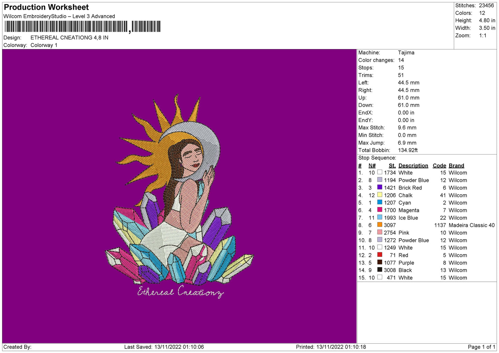The image size is (499, 353).
Task: Click the Black swatch for stop 14
Action: pyautogui.click(x=380, y=270)
